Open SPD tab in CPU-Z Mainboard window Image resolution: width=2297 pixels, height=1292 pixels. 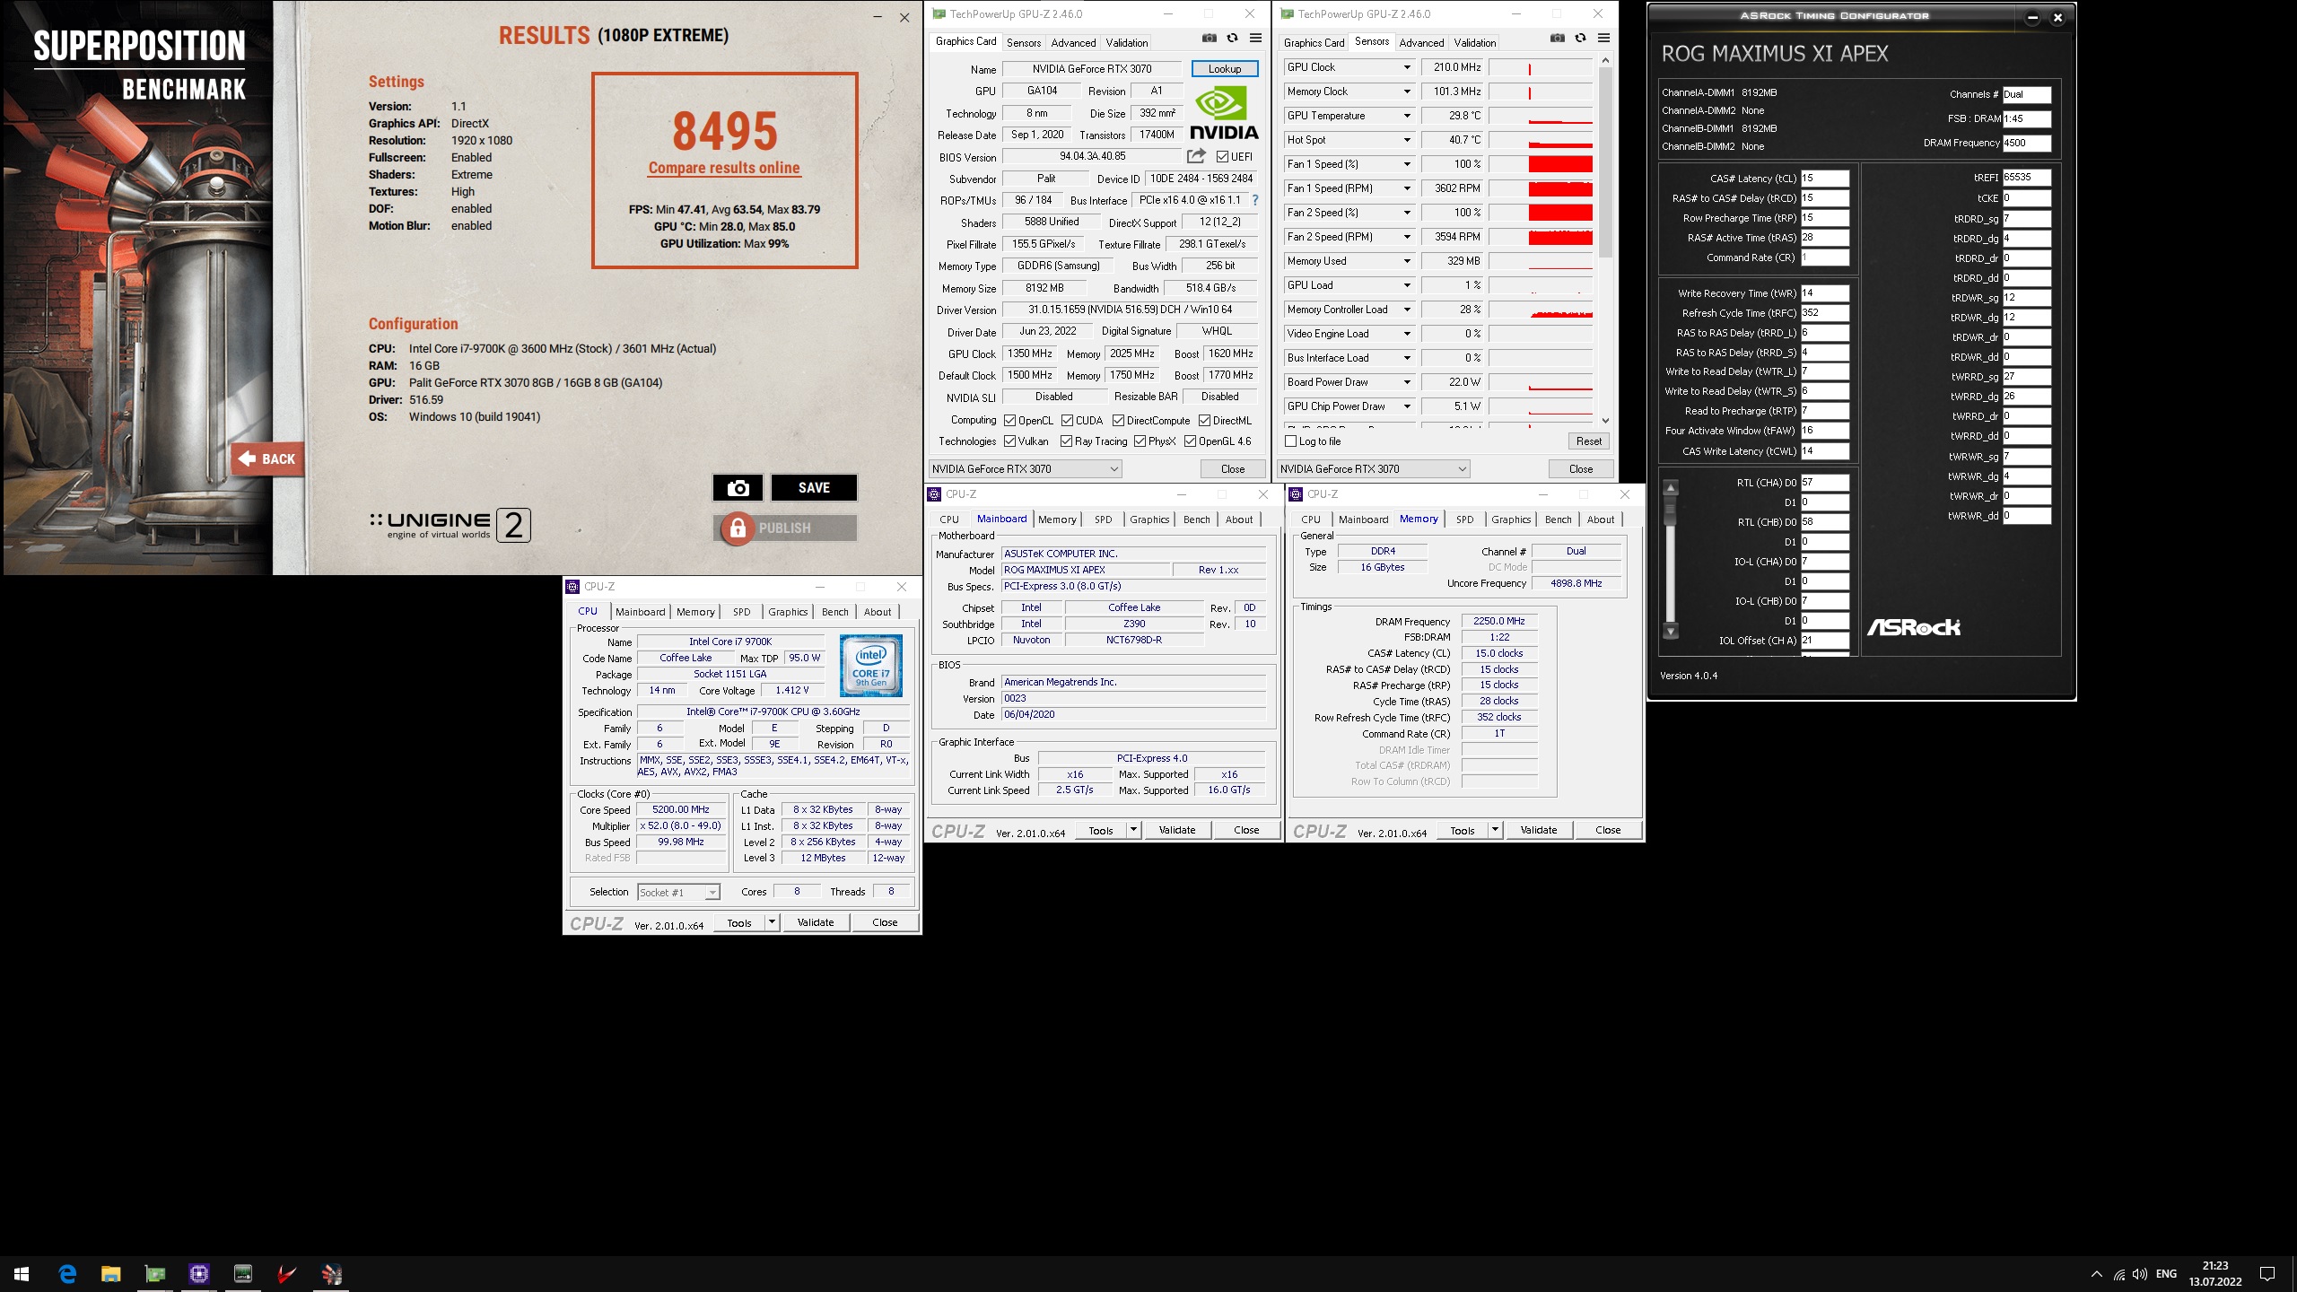tap(1103, 519)
